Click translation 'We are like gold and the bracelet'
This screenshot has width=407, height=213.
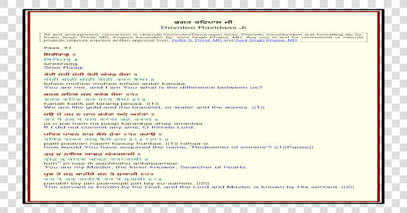tap(104, 107)
